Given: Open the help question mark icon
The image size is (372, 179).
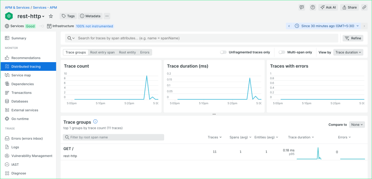Looking at the screenshot, I should tap(312, 7).
